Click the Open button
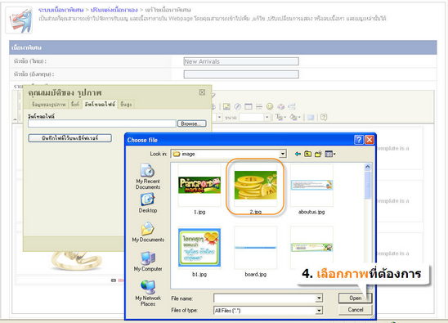 tap(355, 298)
